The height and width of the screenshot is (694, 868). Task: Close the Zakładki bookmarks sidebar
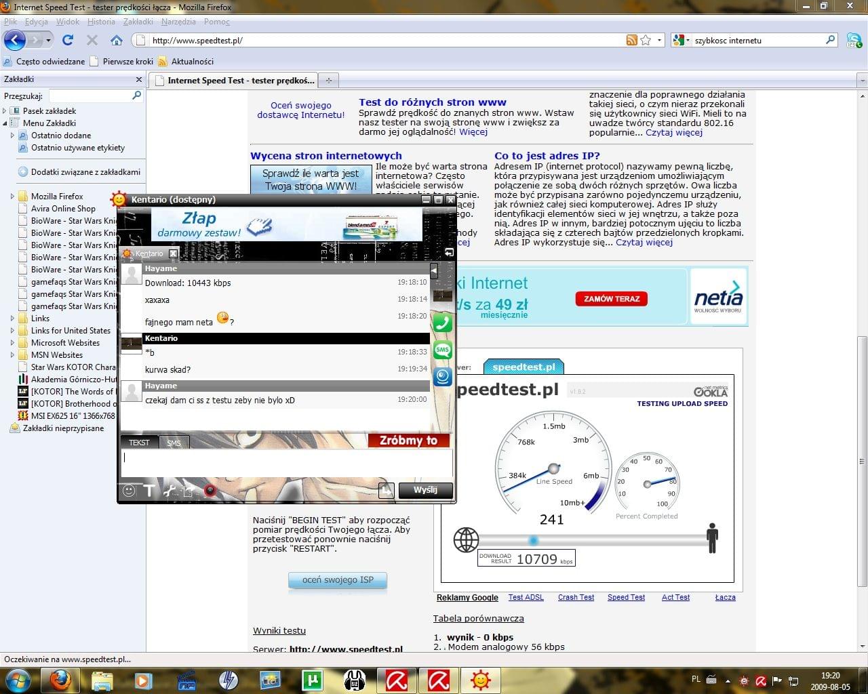pyautogui.click(x=138, y=79)
